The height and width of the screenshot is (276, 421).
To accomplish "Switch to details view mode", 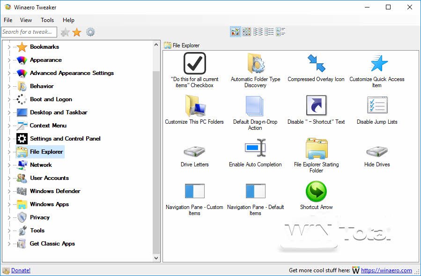I will coord(269,32).
